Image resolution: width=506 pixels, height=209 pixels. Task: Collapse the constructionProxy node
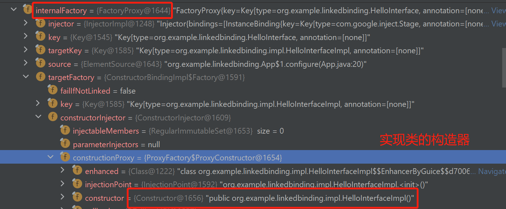pos(50,156)
